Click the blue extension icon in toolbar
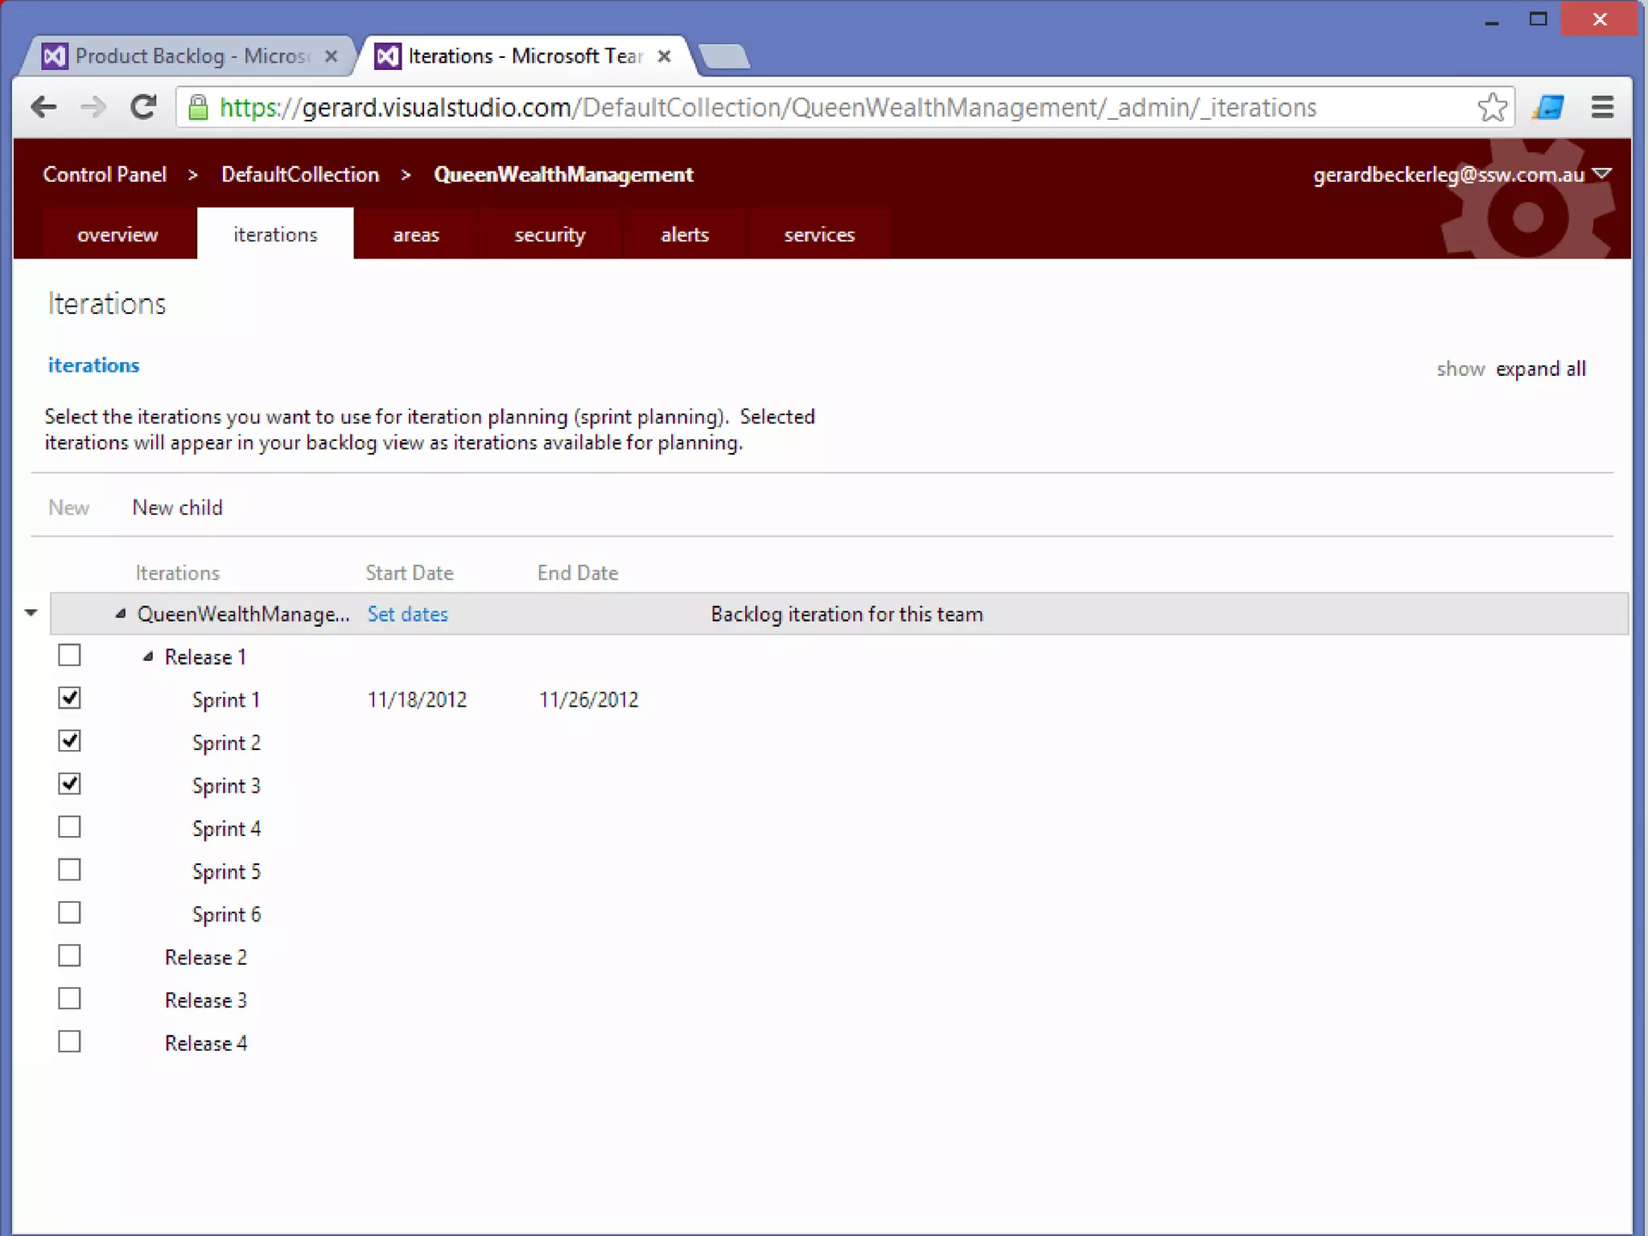1648x1236 pixels. tap(1548, 107)
